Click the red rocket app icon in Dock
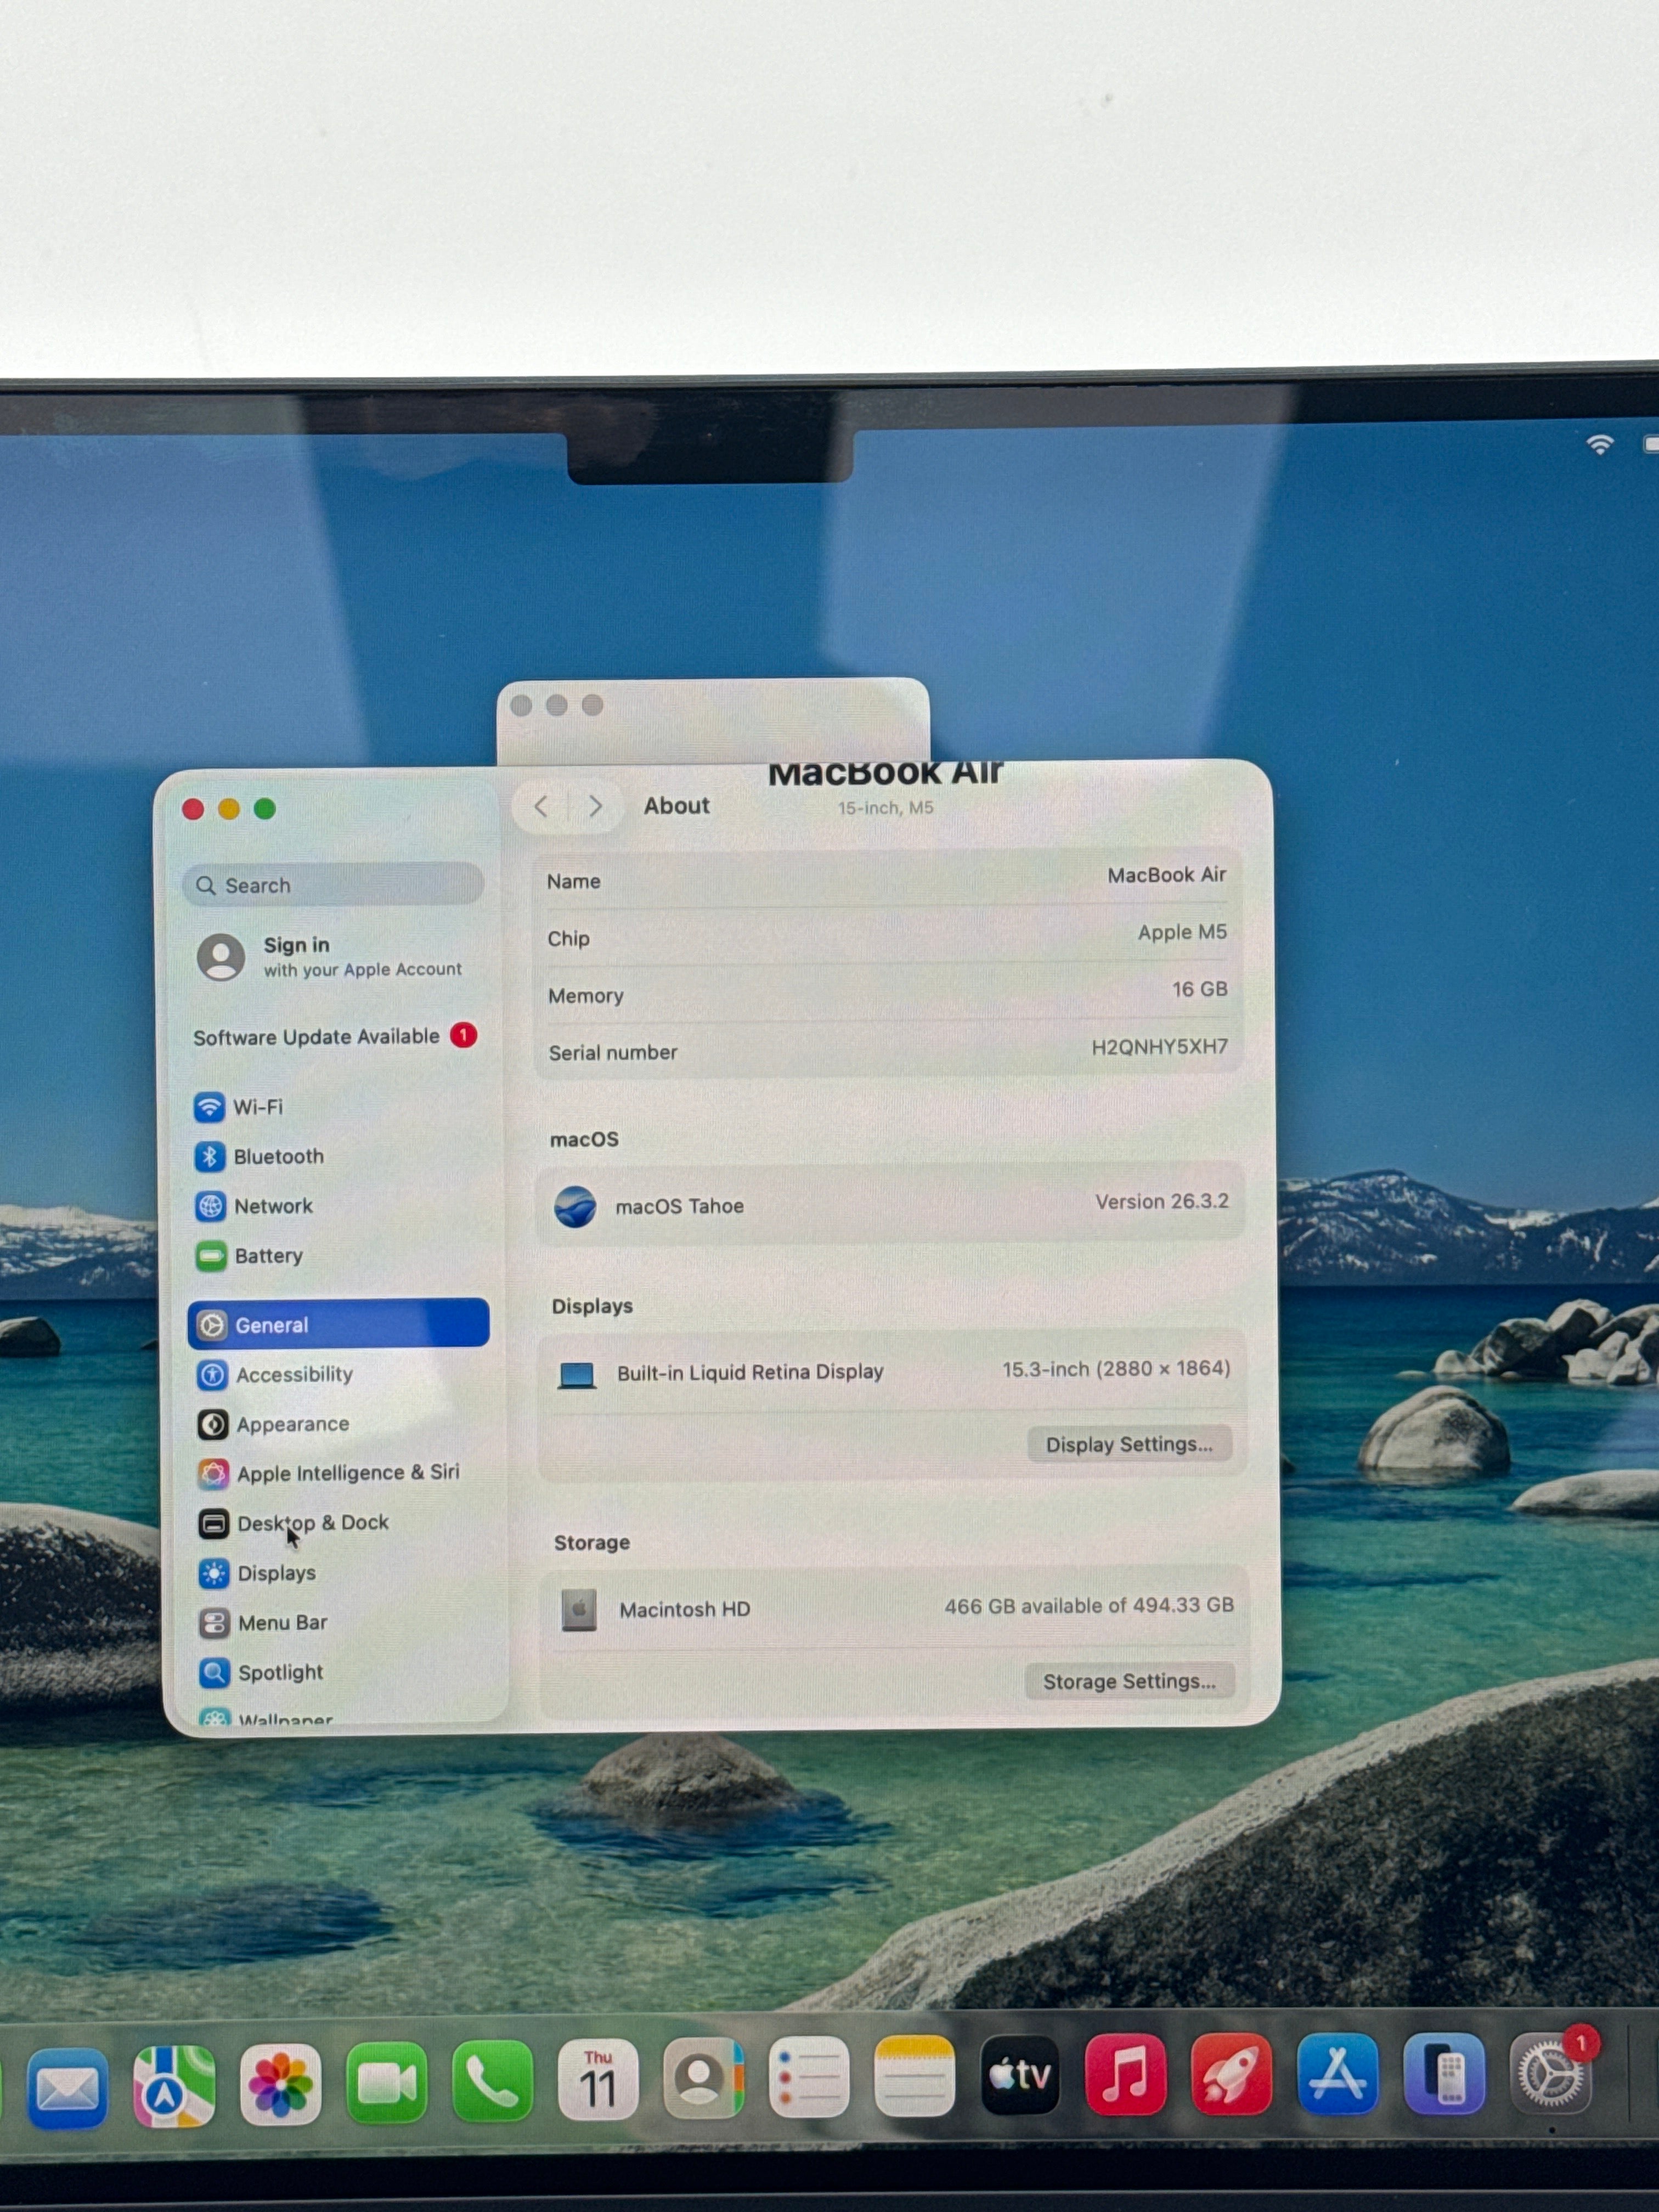 tap(1231, 2073)
